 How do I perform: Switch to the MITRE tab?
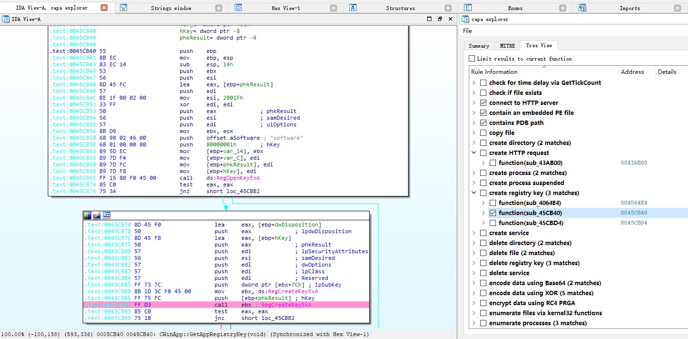click(x=507, y=46)
